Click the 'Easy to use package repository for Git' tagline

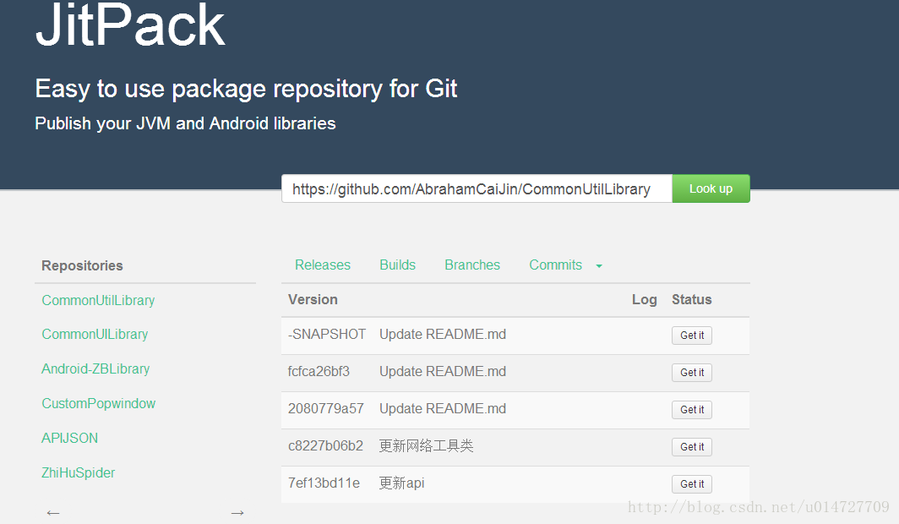[x=246, y=90]
